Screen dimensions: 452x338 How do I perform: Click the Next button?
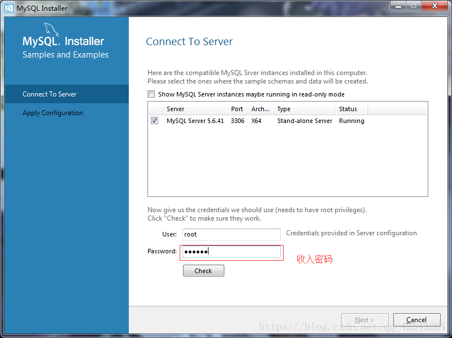click(x=364, y=319)
